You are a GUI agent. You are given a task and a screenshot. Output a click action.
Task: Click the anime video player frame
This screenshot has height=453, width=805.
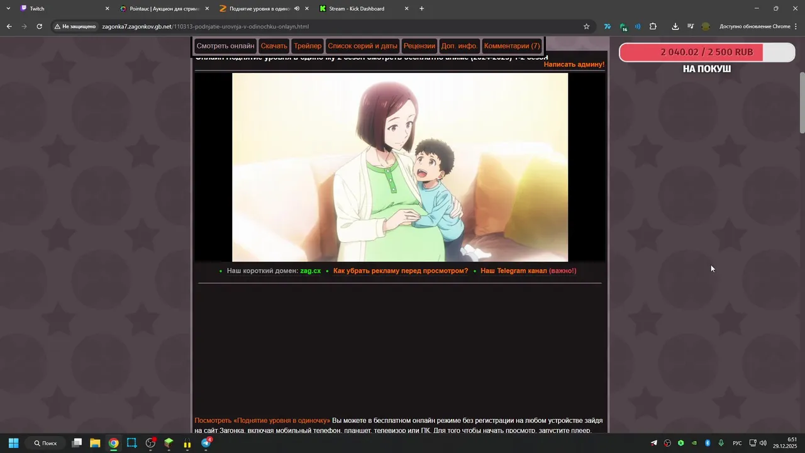pyautogui.click(x=400, y=167)
